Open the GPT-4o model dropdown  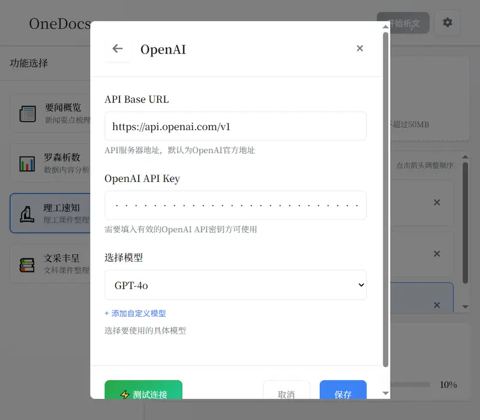235,285
